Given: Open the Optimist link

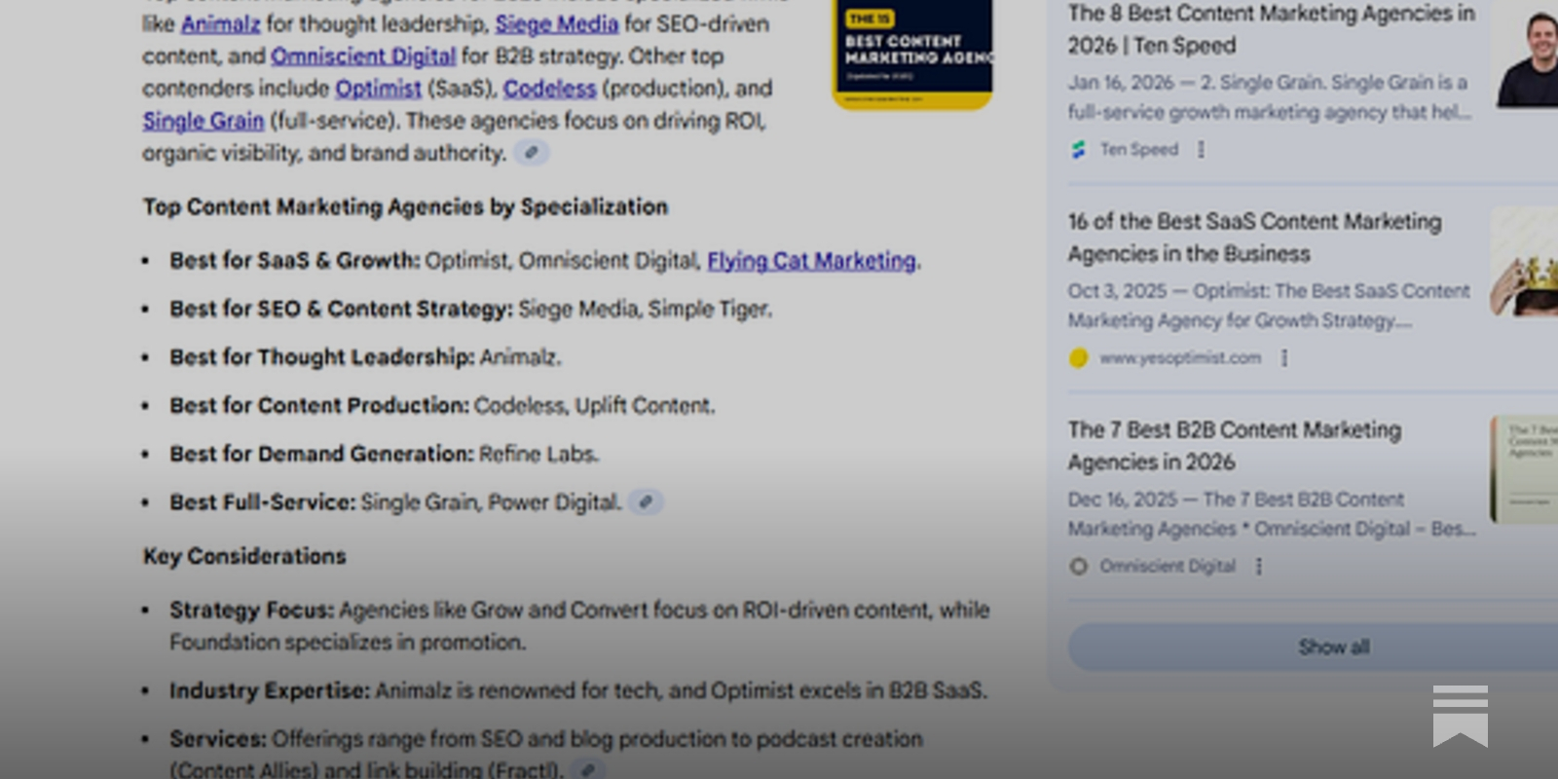Looking at the screenshot, I should click(379, 88).
